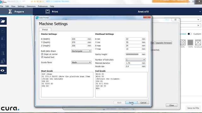
Task: Click the Material diameter field
Action: (x=135, y=63)
